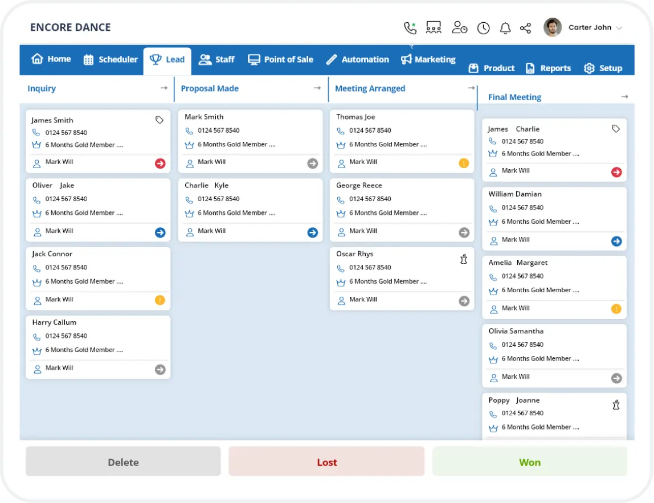
Task: Open the James Smith lead name
Action: (x=52, y=121)
